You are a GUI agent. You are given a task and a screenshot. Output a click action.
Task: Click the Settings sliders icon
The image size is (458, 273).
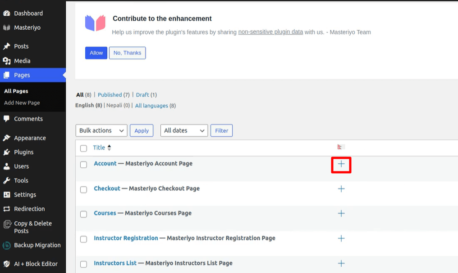pyautogui.click(x=6, y=195)
